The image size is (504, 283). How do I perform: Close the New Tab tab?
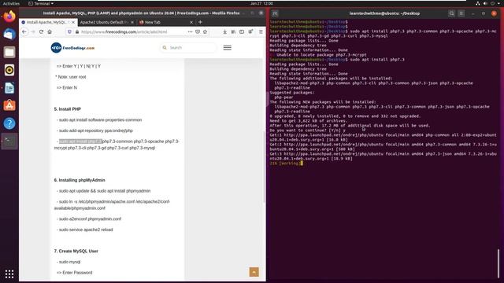pos(191,22)
